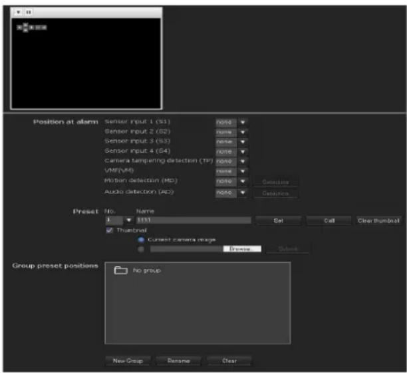Click the Rename group button
The image size is (407, 373).
179,361
